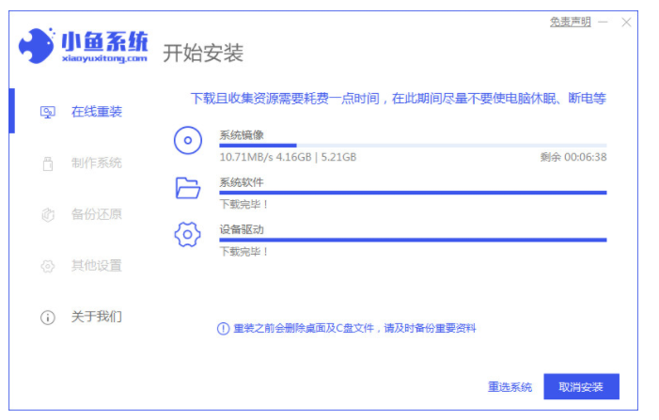659x420 pixels.
Task: Switch to the 制作系统 section
Action: pos(96,163)
